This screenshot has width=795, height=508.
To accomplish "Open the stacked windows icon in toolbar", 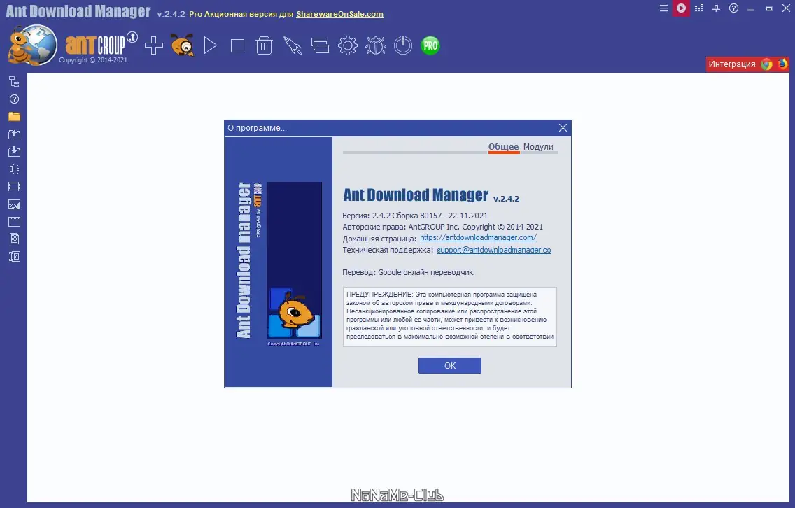I will pyautogui.click(x=320, y=45).
